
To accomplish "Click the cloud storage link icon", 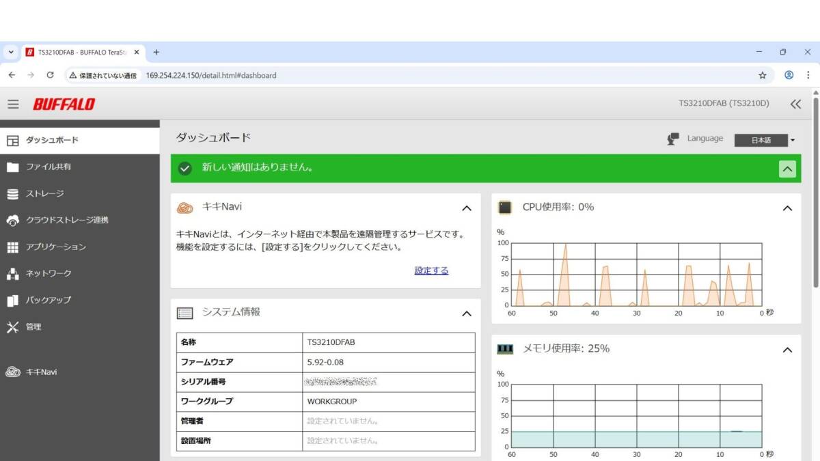I will point(12,220).
